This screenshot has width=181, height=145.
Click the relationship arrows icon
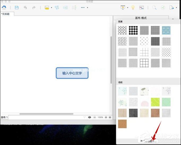pos(57,8)
